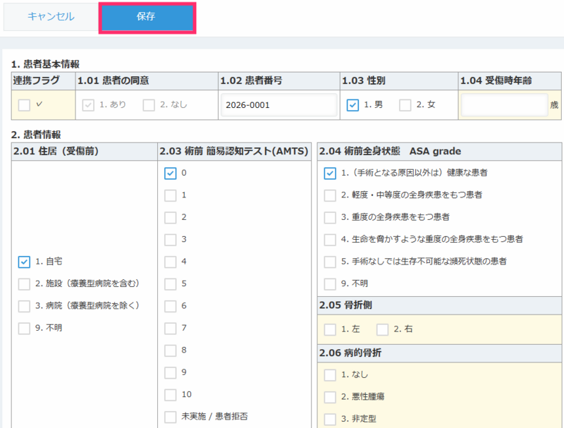Viewport: 564px width, 428px height.
Task: Uncheck 1. 男 under 性別
Action: (x=352, y=105)
